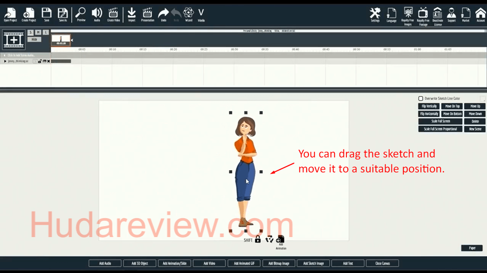Click the rotate arrows icon below the sketch

pos(269,239)
